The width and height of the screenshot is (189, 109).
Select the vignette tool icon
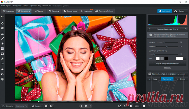pos(2,54)
